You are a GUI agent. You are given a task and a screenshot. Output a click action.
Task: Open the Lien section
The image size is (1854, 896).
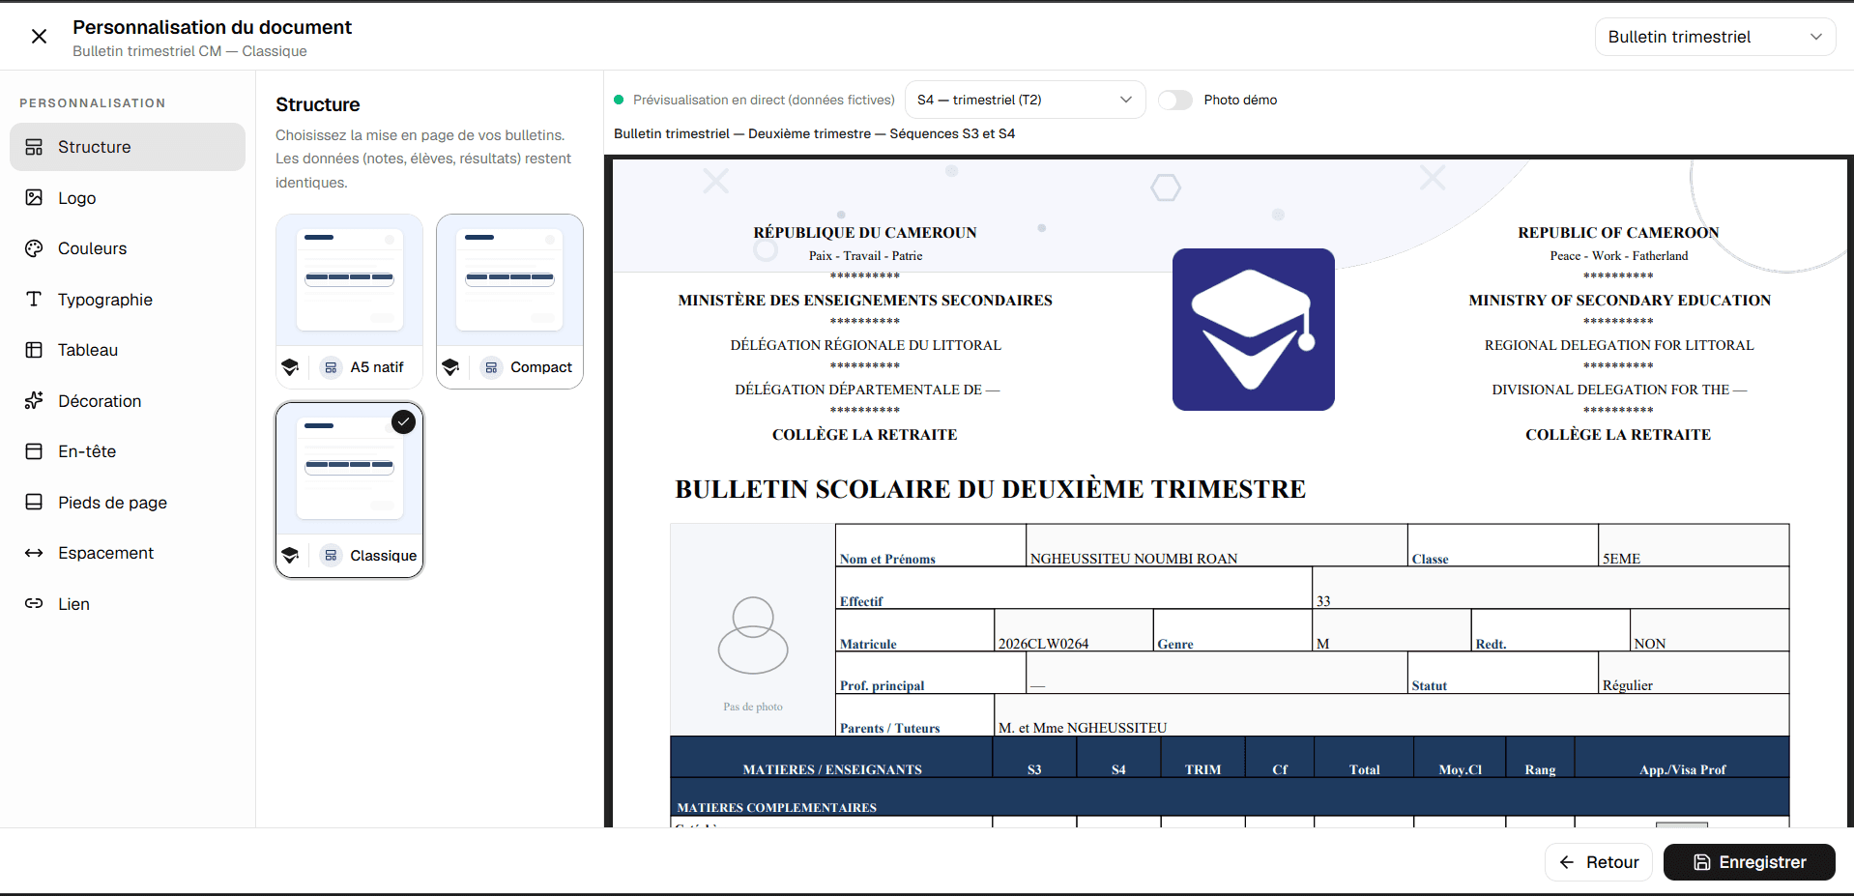pos(128,603)
